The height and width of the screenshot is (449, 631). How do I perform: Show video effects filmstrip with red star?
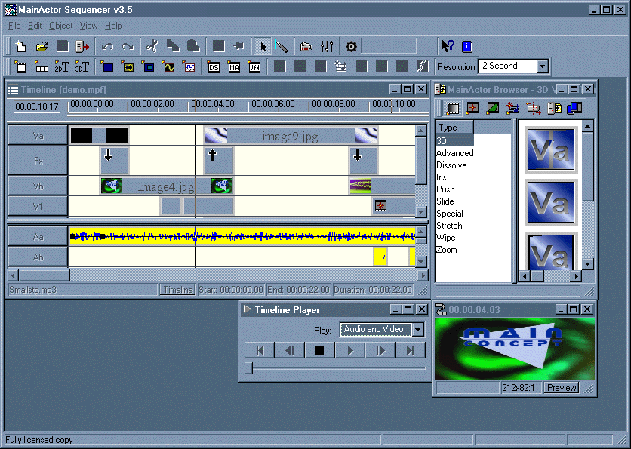[472, 108]
